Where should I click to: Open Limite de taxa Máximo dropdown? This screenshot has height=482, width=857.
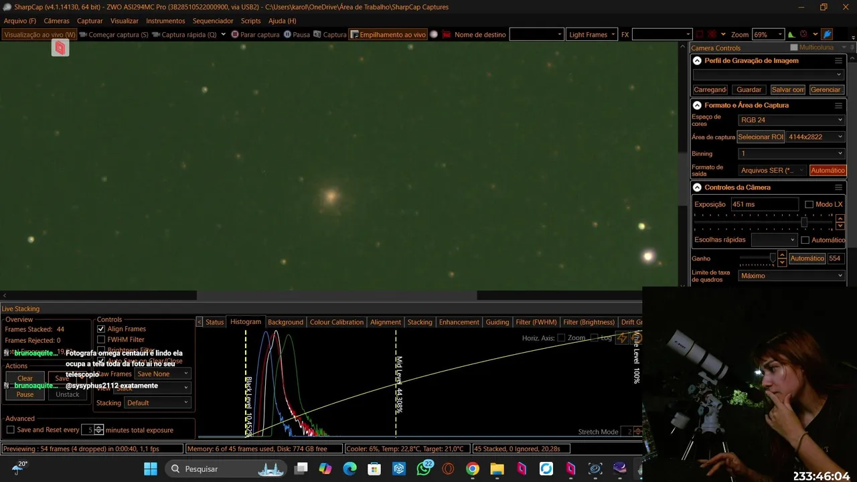pos(791,275)
